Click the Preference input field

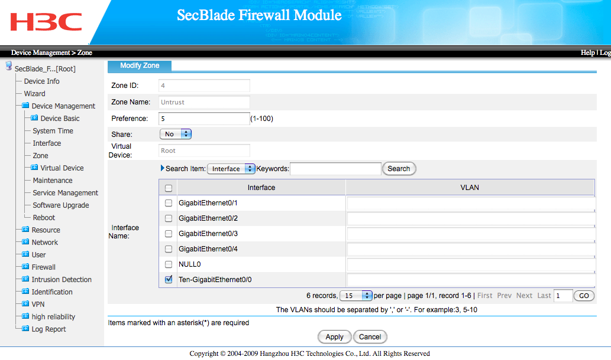click(204, 119)
